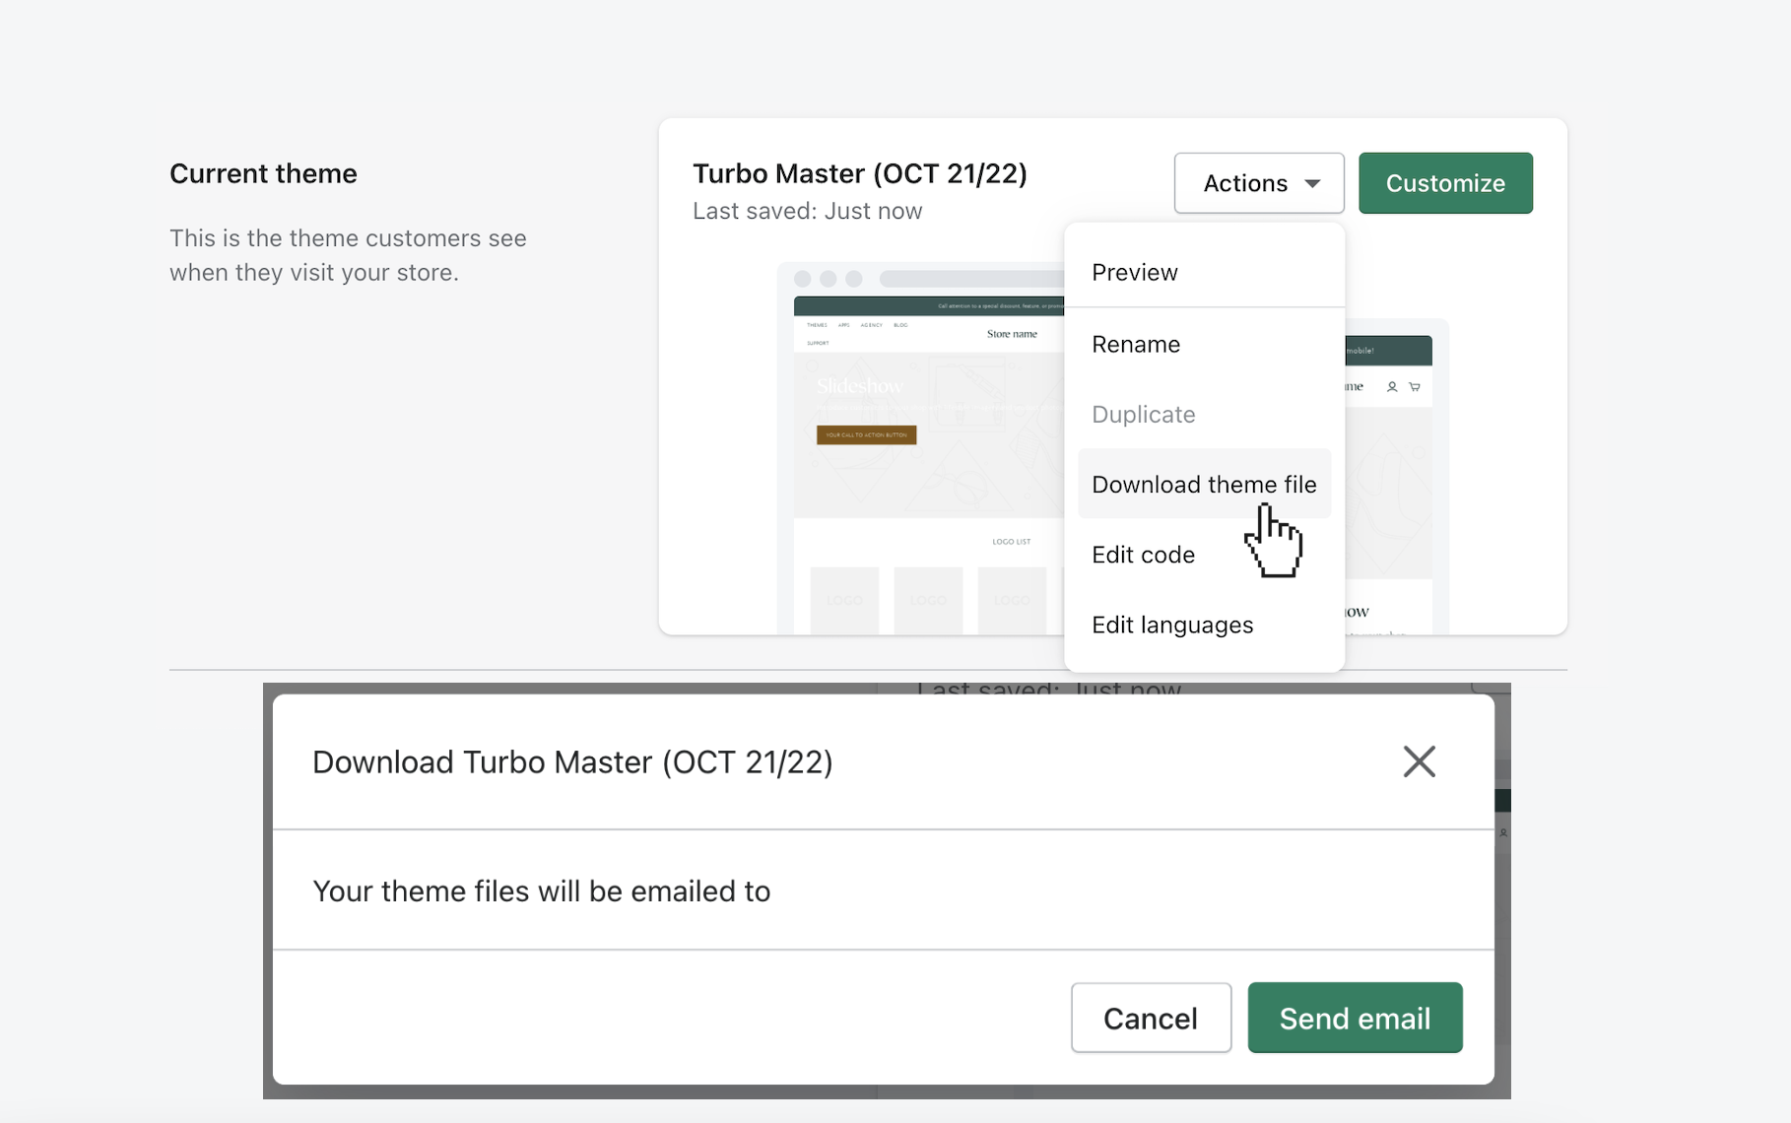Open Edit code from the menu
1791x1123 pixels.
1143,555
